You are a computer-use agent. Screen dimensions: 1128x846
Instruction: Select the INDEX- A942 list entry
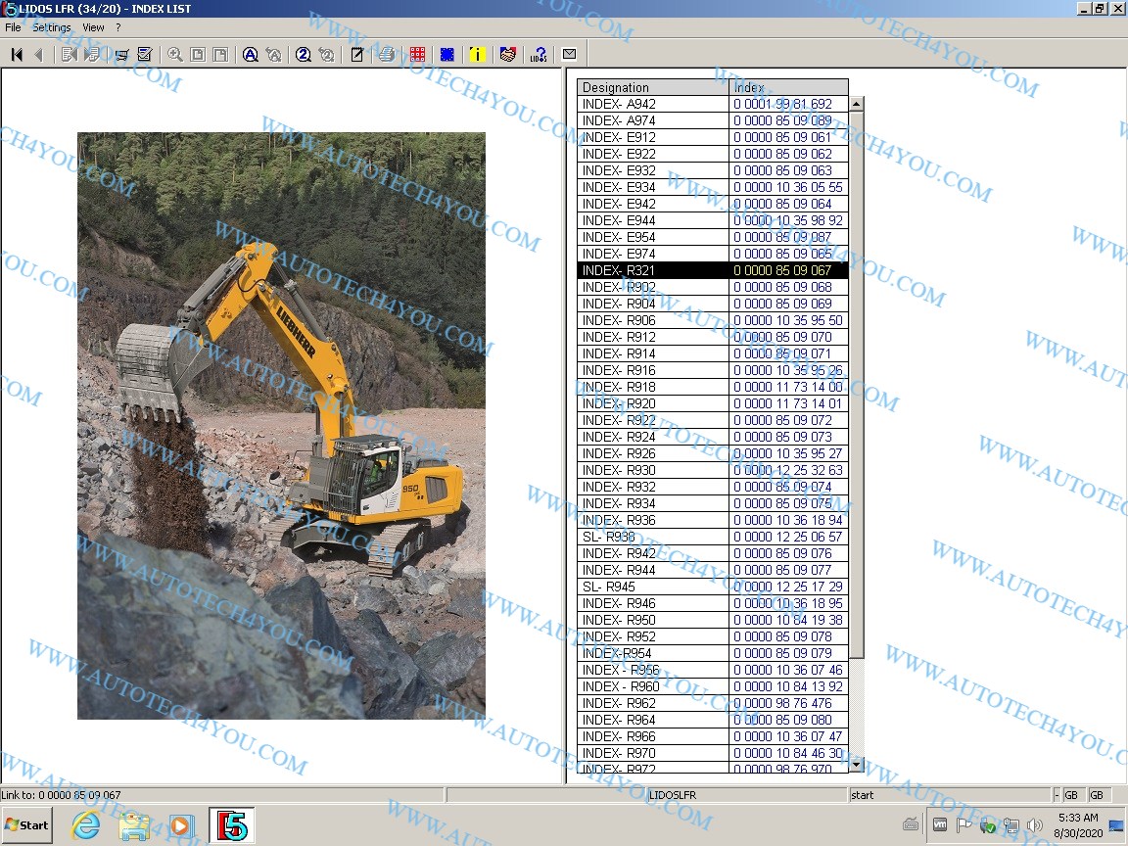(652, 104)
